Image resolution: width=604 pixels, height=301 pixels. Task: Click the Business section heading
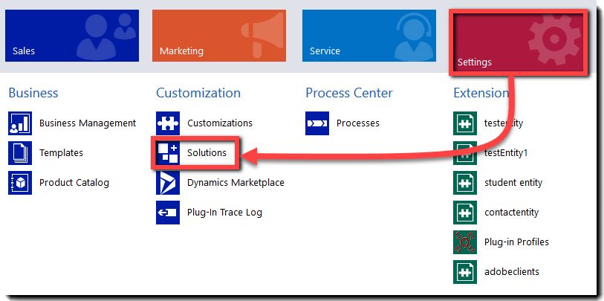point(33,93)
